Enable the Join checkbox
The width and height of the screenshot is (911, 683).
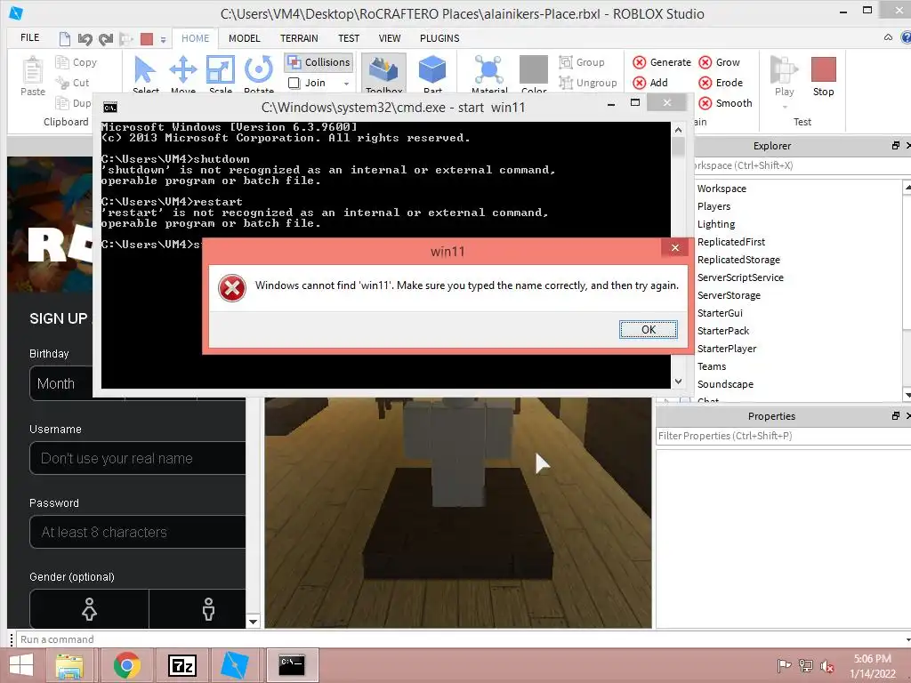(x=294, y=83)
